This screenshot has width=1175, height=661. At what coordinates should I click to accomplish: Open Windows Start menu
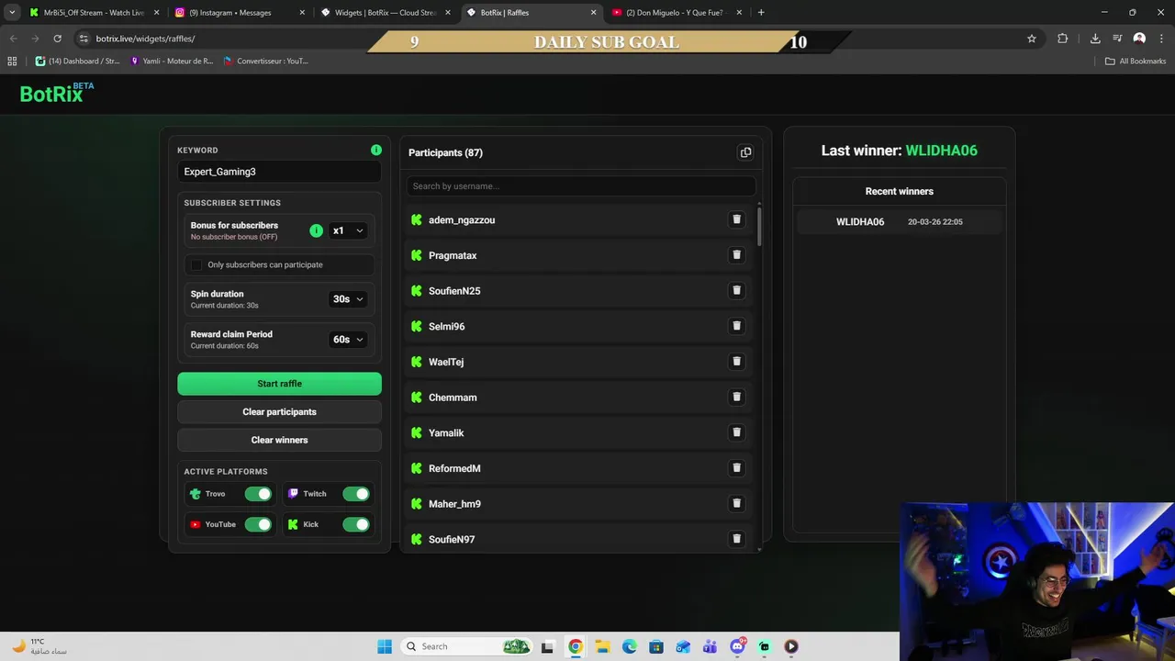click(x=385, y=646)
